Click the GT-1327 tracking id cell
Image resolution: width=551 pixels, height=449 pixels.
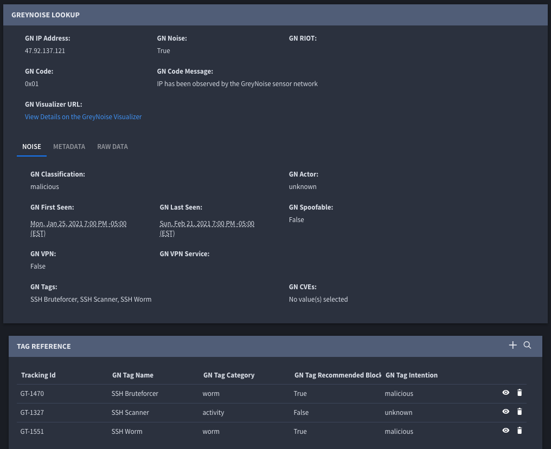tap(32, 413)
